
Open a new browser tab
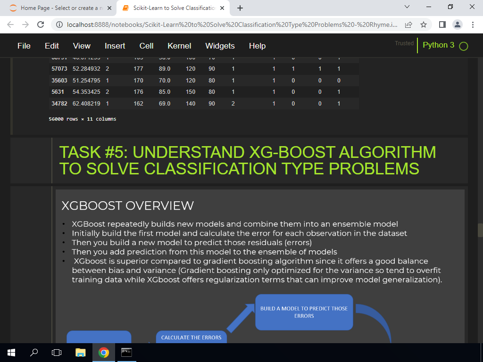[x=240, y=8]
